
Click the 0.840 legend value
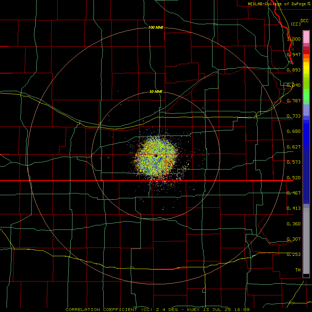[x=294, y=85]
